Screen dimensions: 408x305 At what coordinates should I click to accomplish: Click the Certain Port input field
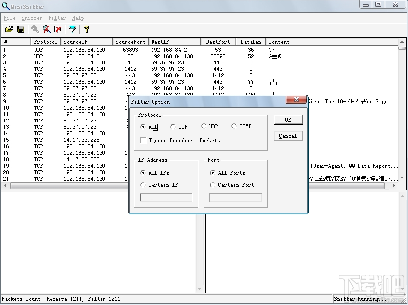pos(236,197)
